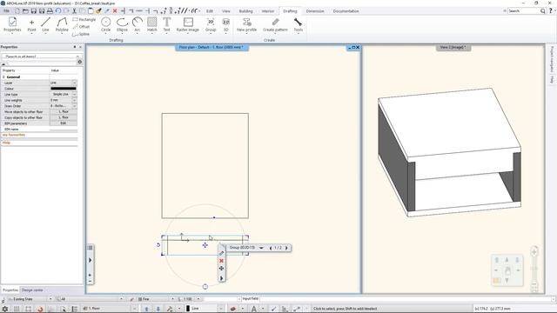Click the rotate handle left of selected group
Image resolution: width=557 pixels, height=313 pixels.
coord(158,245)
